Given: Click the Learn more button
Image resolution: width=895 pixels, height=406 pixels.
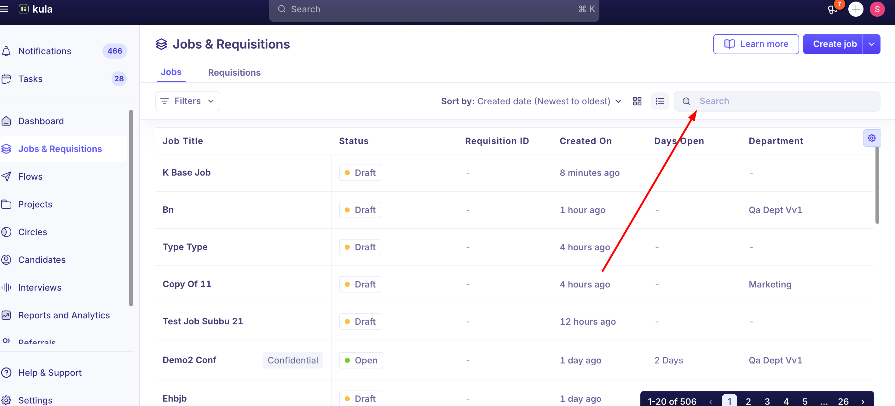Looking at the screenshot, I should (x=756, y=44).
